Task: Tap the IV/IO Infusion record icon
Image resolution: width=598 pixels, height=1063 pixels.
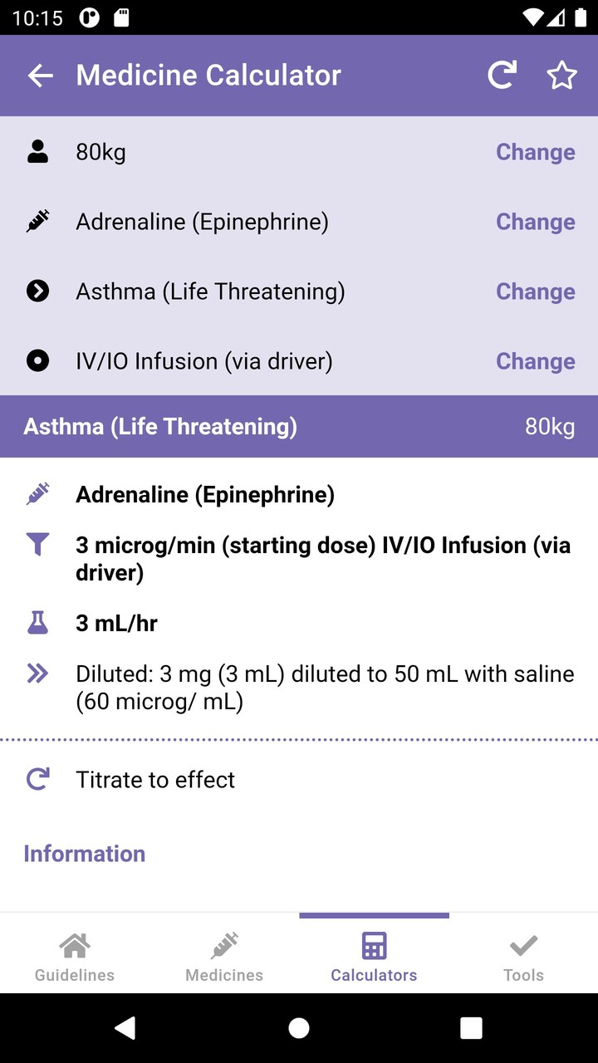Action: click(x=37, y=360)
